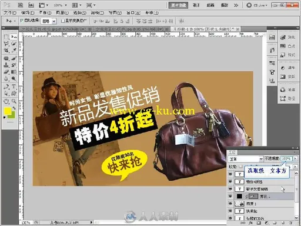This screenshot has width=301, height=226.
Task: Launch Bridge from the application bar
Action: [x=20, y=5]
